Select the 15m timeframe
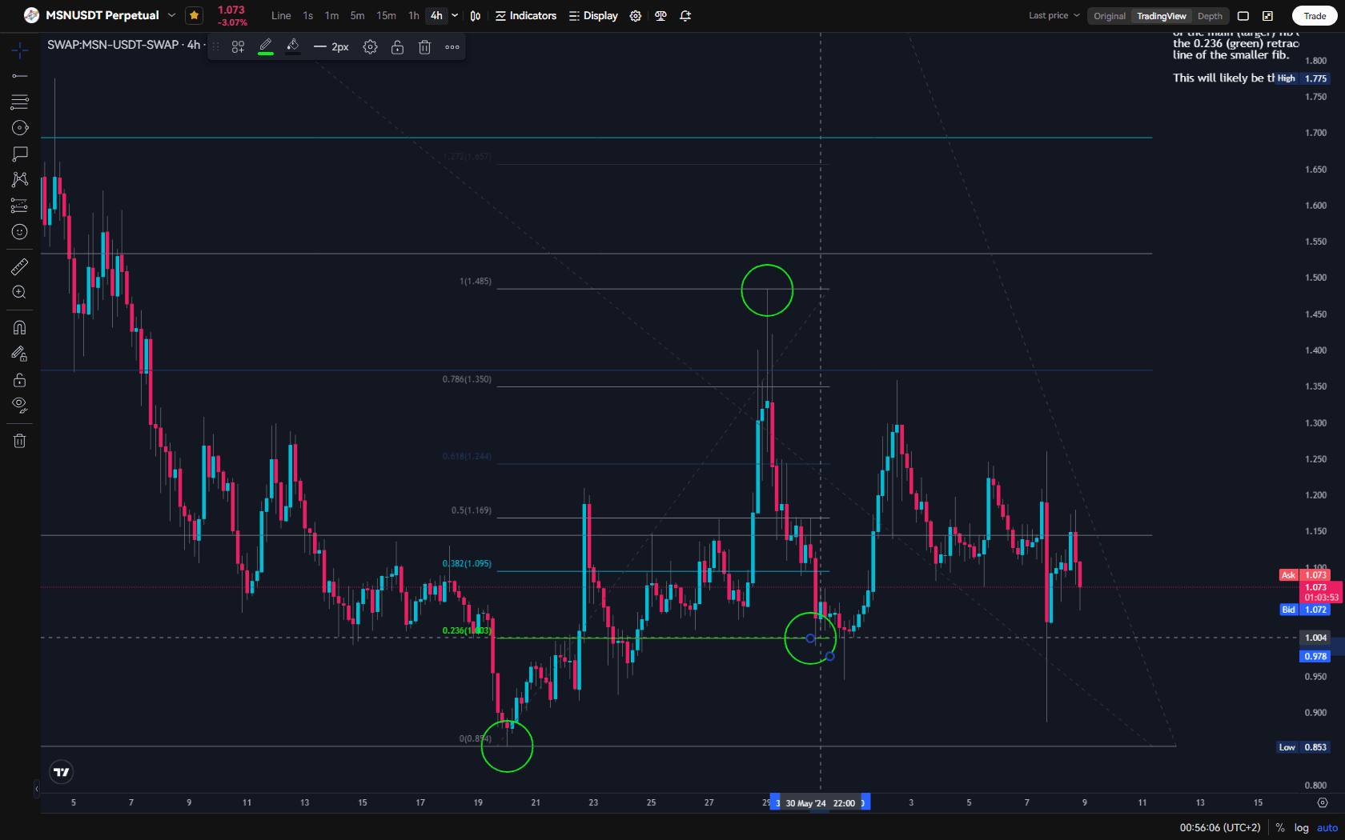This screenshot has height=840, width=1345. [x=387, y=16]
